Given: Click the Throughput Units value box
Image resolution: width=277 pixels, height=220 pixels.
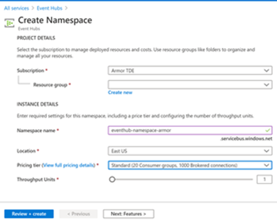Looking at the screenshot, I should tap(264, 179).
